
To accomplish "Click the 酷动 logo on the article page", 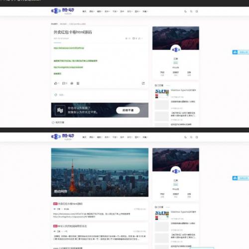I will pyautogui.click(x=63, y=11).
